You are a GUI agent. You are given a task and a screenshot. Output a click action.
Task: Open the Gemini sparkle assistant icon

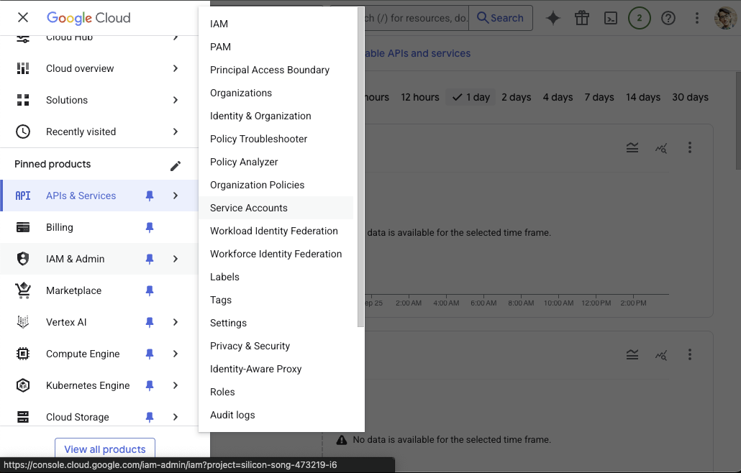coord(553,18)
